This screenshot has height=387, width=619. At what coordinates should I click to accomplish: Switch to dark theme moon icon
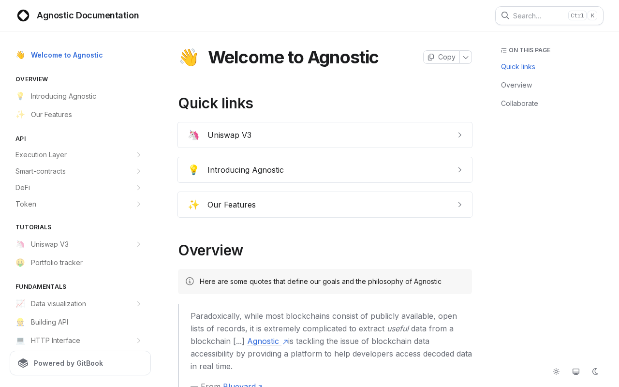click(596, 372)
